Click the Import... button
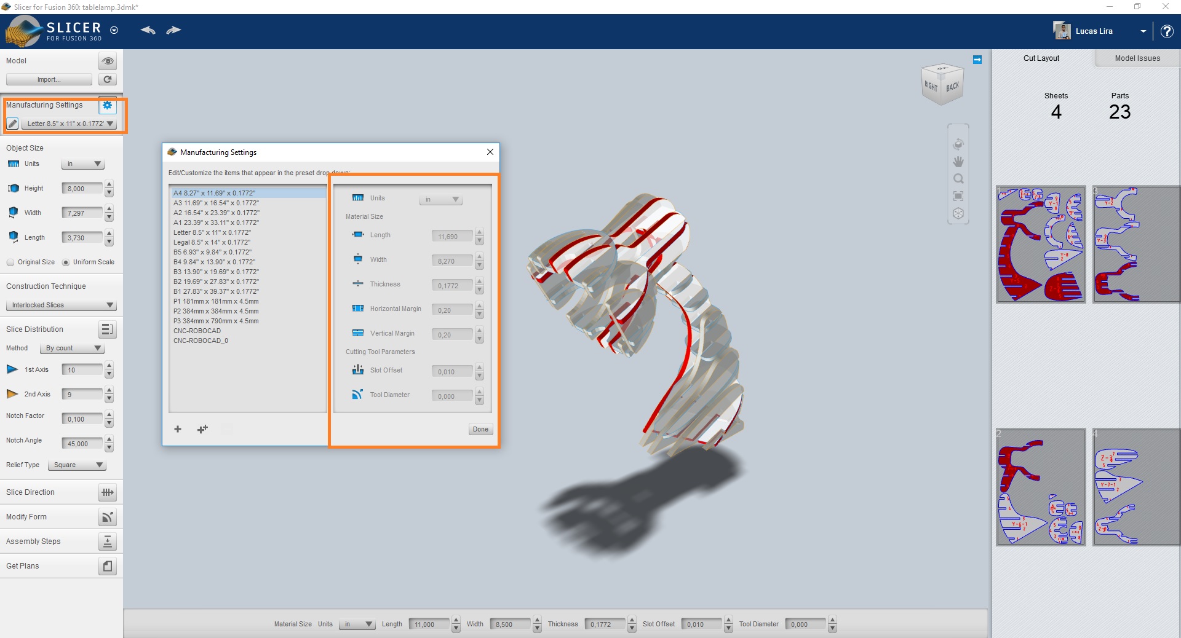 49,79
